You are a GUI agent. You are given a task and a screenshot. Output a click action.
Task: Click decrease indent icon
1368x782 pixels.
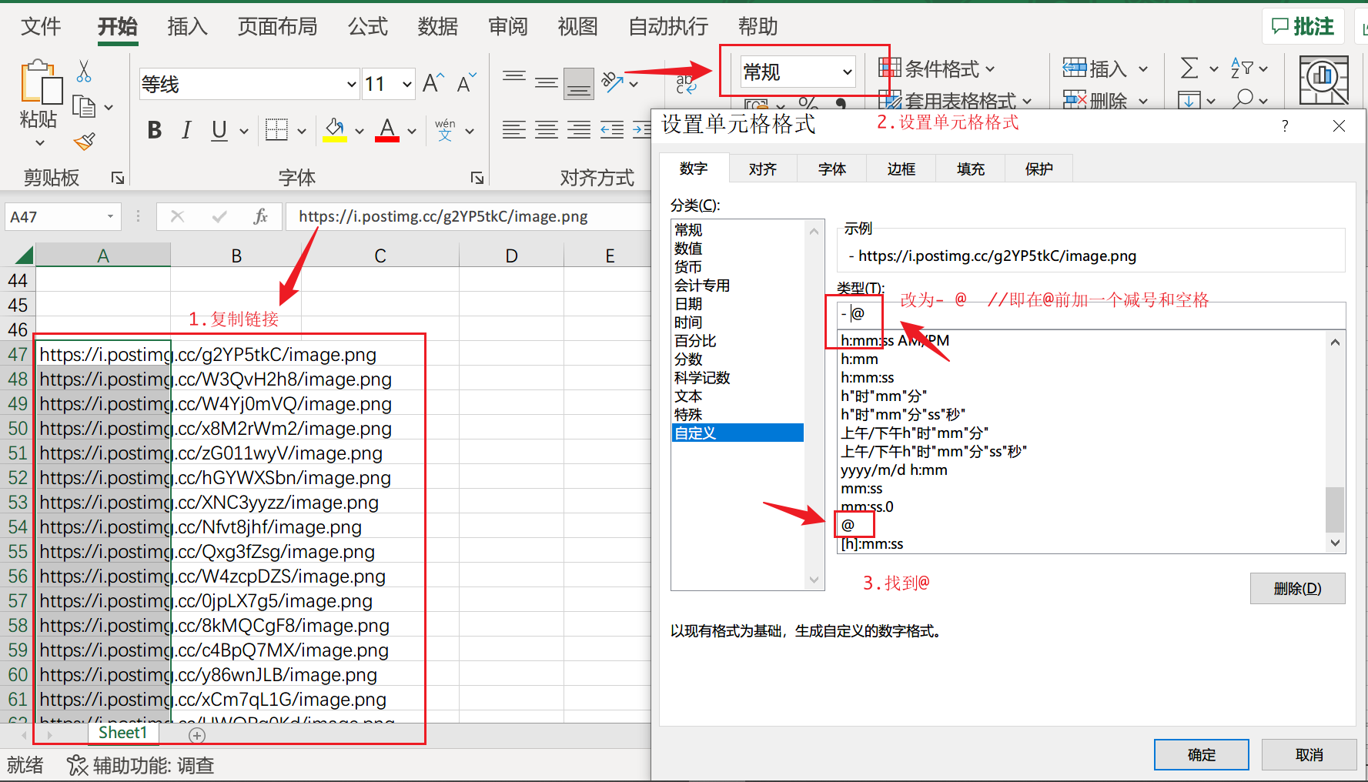pyautogui.click(x=612, y=130)
